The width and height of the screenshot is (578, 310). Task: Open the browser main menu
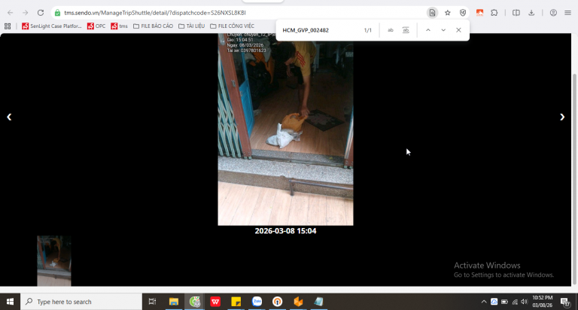tap(567, 13)
